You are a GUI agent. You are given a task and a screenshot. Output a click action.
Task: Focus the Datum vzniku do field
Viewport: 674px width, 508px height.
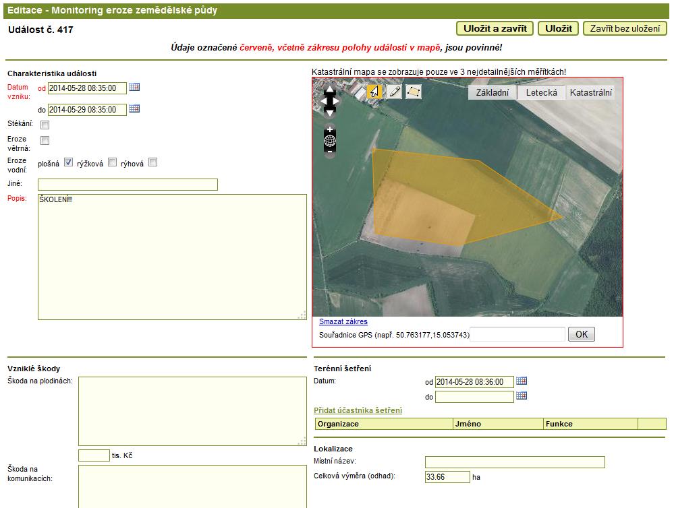pos(87,110)
